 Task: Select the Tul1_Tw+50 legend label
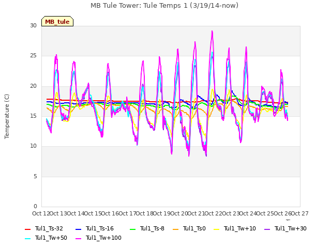tap(51, 238)
